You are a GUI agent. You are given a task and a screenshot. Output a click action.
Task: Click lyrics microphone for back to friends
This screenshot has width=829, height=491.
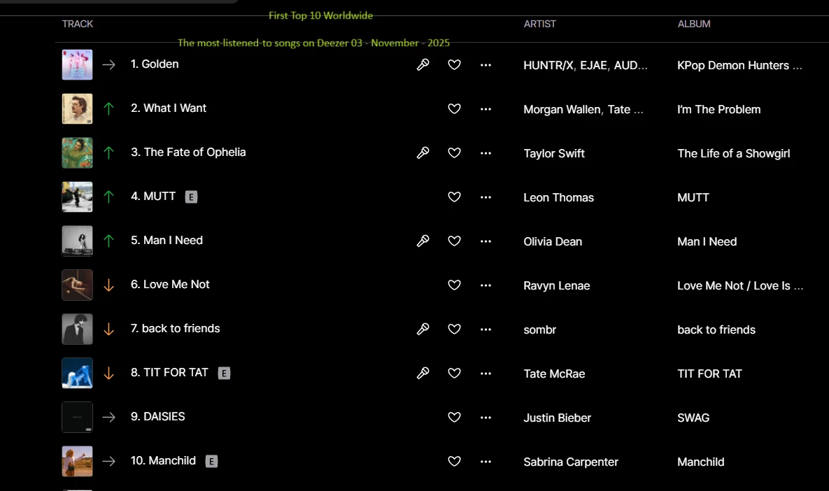coord(423,329)
